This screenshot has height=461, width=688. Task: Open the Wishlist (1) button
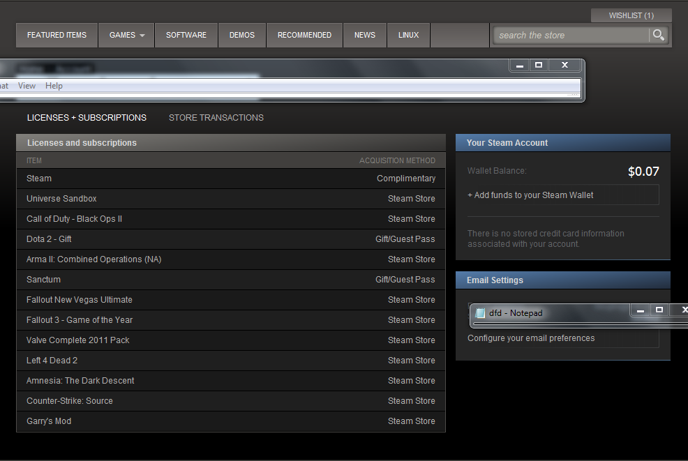click(631, 15)
